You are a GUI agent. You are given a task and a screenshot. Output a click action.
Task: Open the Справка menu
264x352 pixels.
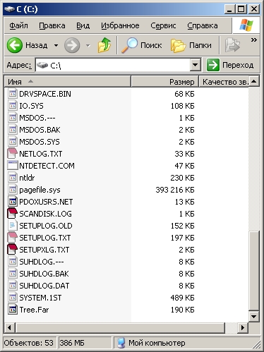[203, 25]
